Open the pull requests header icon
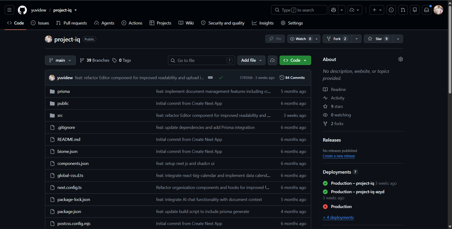Screen dimensions: 452x229 click(403, 10)
